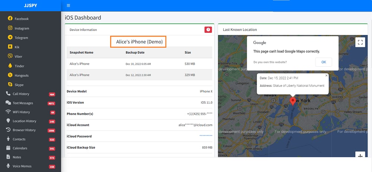Open Instagram menu item
Screen dimensions: 372x172
tap(22, 28)
